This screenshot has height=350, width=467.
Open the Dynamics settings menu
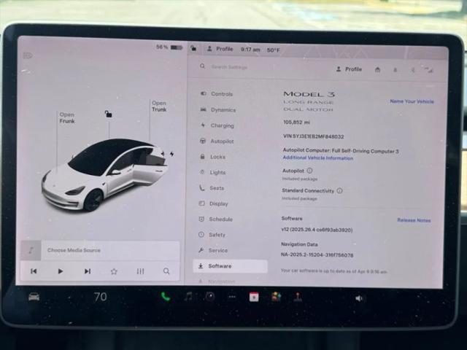pyautogui.click(x=218, y=110)
